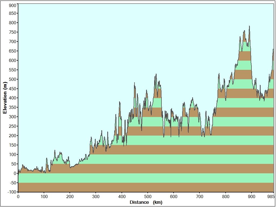Click the 0 km distance label

tap(18, 197)
